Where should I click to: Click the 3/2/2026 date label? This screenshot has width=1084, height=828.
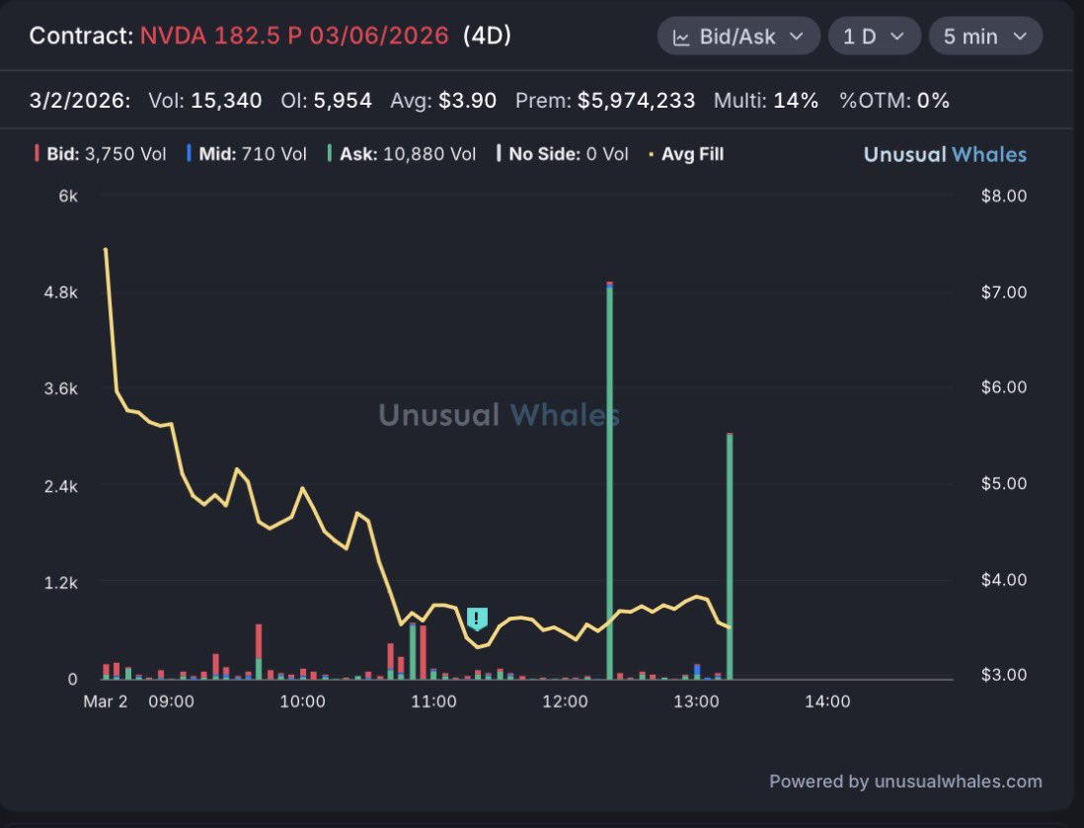(x=80, y=101)
